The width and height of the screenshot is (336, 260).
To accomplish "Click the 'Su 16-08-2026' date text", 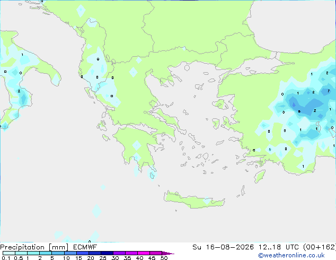I will point(223,247).
